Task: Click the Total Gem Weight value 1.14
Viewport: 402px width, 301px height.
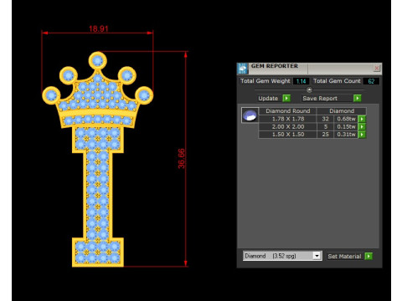Action: coord(301,81)
